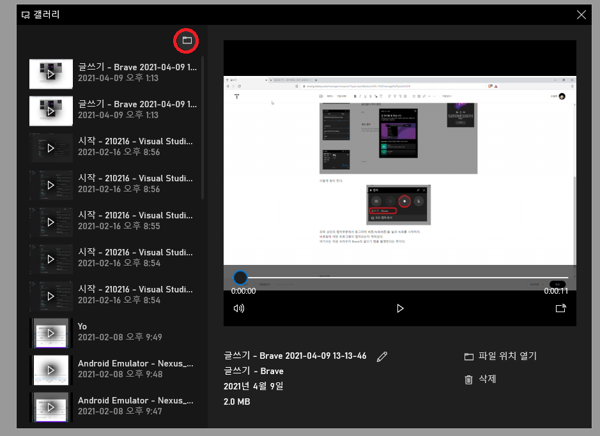This screenshot has height=436, width=600.
Task: Select the Android Emulator clip from 오후 9:48
Action: [113, 370]
